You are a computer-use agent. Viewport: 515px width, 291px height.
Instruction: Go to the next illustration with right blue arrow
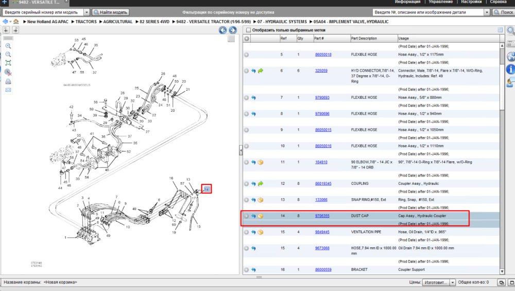pos(233,30)
